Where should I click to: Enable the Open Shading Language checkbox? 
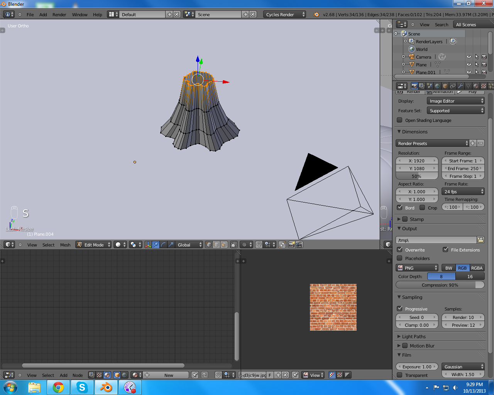click(x=400, y=120)
